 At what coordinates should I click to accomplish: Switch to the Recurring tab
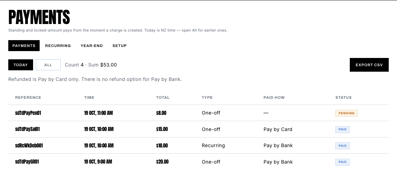coord(58,46)
